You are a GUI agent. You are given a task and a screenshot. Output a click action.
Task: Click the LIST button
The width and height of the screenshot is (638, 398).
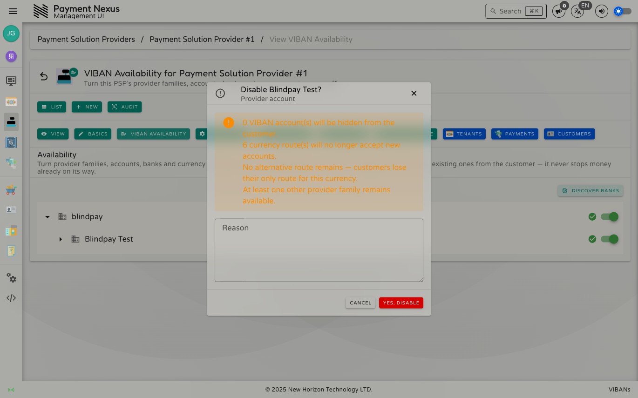coord(52,107)
